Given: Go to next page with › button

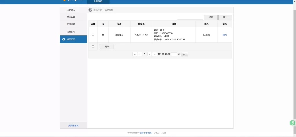Looking at the screenshot, I should 149,54.
